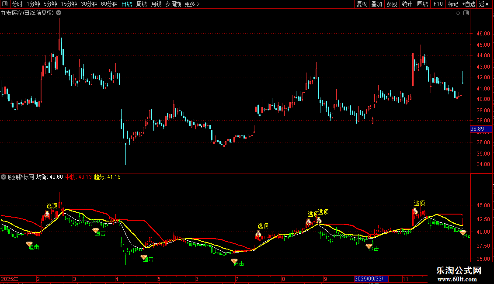The image size is (494, 284).
Task: Select the 日线 daily chart tab
Action: click(127, 4)
